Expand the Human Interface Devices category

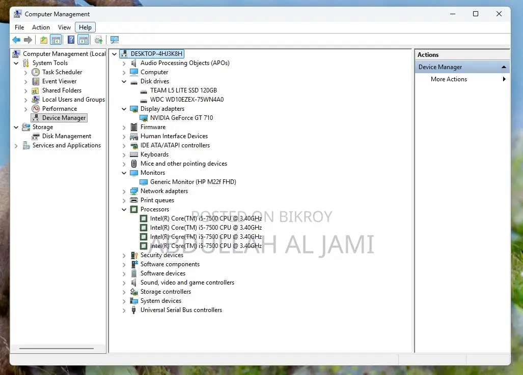[124, 137]
